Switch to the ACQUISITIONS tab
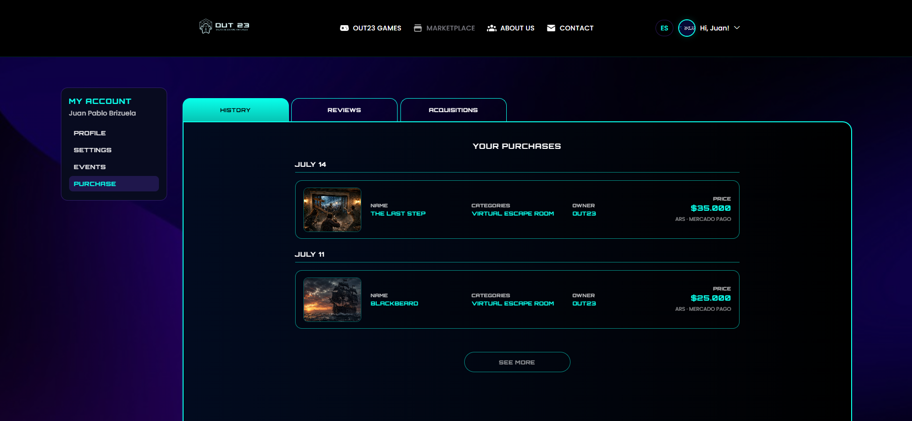 (453, 110)
